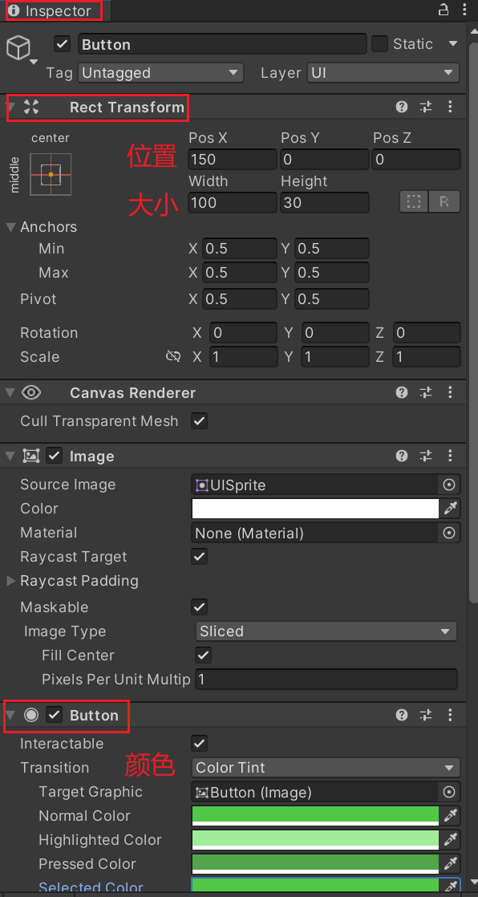Toggle Fill Center checkbox

click(x=203, y=655)
